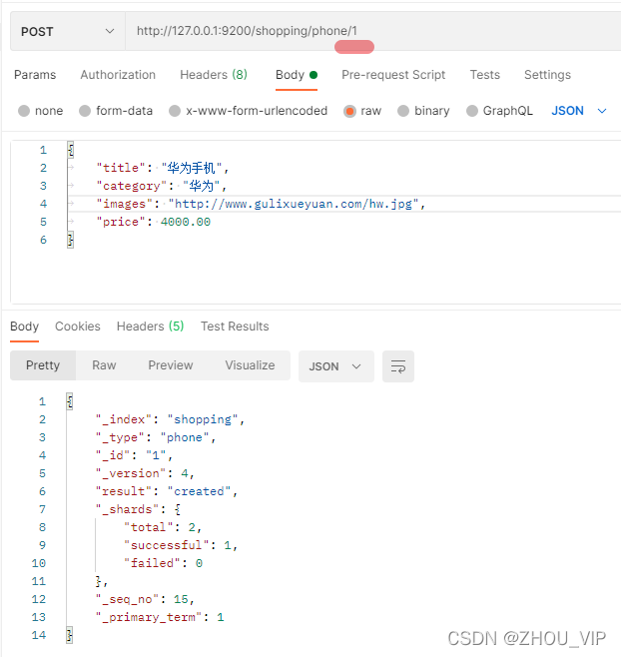
Task: Select the raw body radio button
Action: (x=349, y=111)
